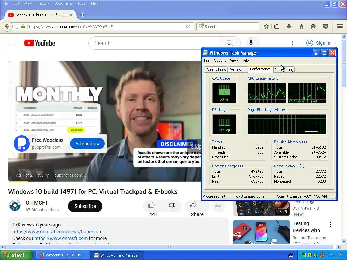This screenshot has height=260, width=347.
Task: Open View menu in Task Manager
Action: (234, 60)
